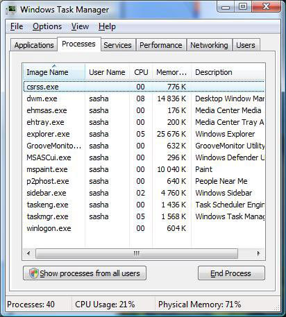This screenshot has width=286, height=317.
Task: Click the Processes: 40 status entry
Action: point(31,305)
